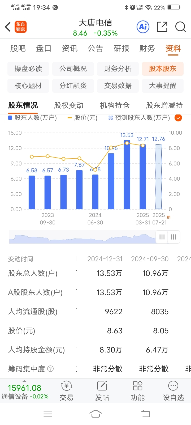The width and height of the screenshot is (191, 425).
Task: Switch to the 股权变动 sub-tab
Action: click(69, 105)
